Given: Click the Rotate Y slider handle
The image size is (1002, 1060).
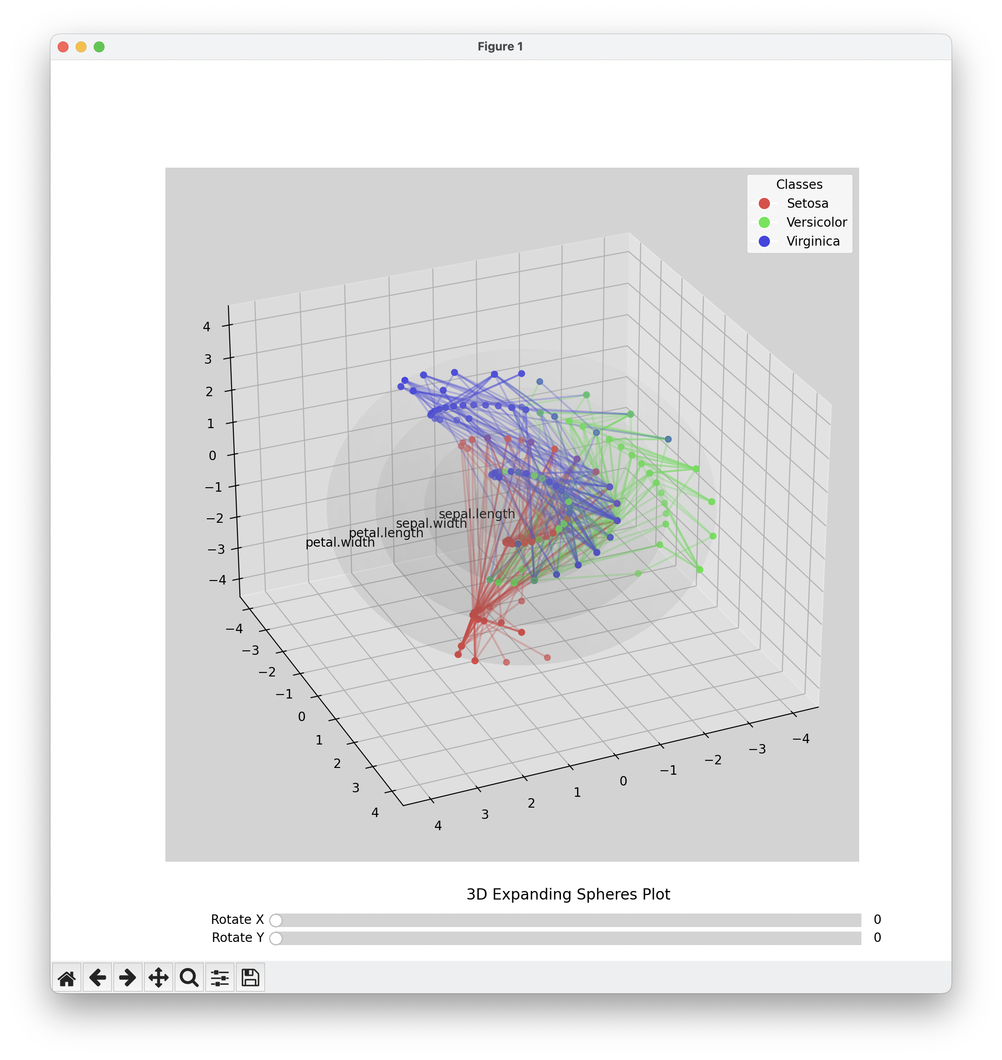Looking at the screenshot, I should click(276, 938).
